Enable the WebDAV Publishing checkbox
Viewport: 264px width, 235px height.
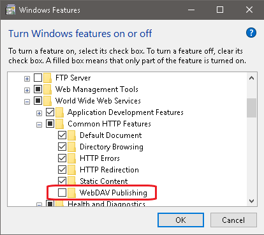pos(62,193)
